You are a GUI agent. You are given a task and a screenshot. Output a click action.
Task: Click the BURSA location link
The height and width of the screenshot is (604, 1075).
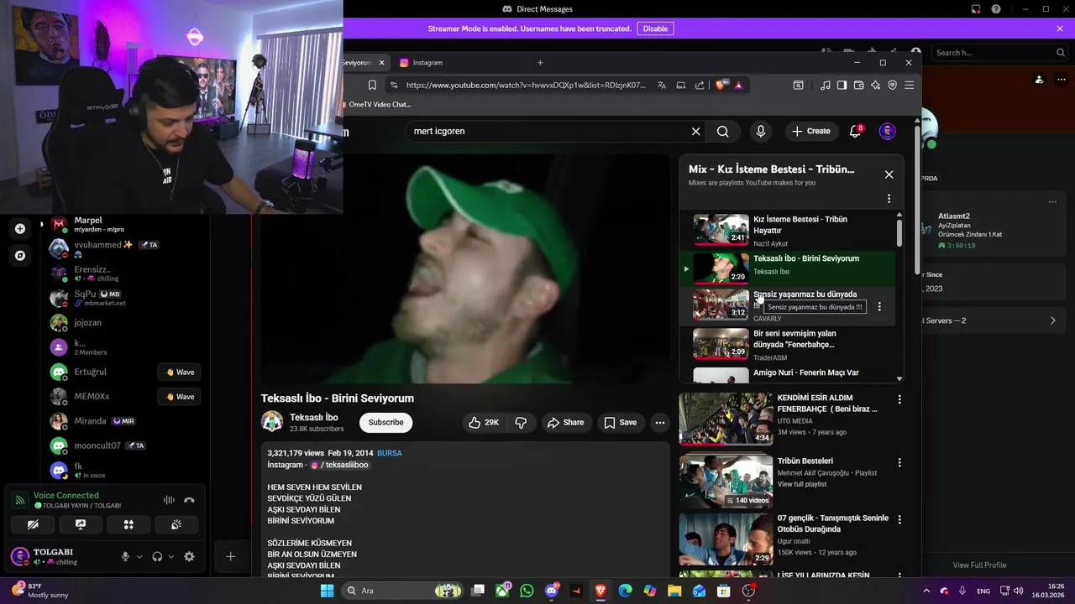390,453
